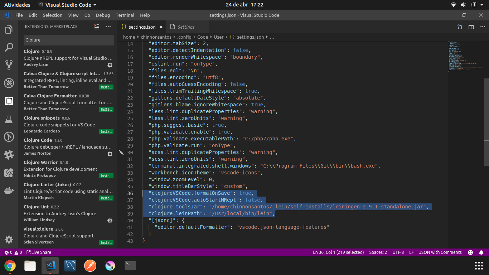Open the Debug view in activity bar

[x=9, y=83]
